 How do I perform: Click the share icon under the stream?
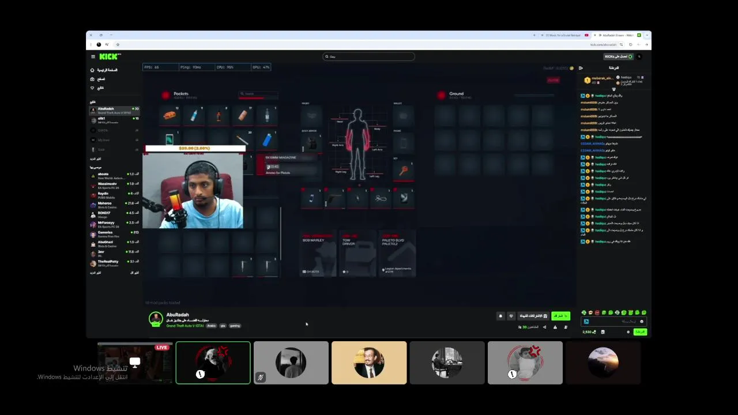coord(544,327)
